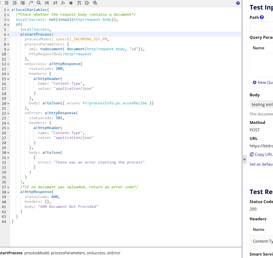
Task: Click local!success on line 5
Action: (x=35, y=29)
